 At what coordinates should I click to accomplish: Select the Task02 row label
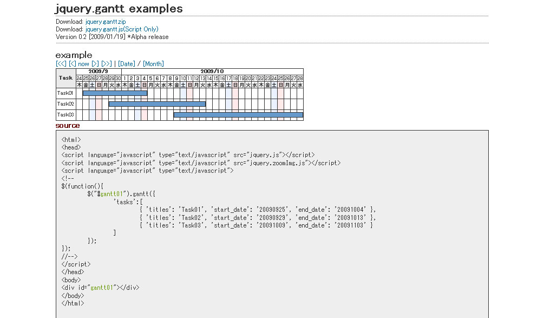pyautogui.click(x=65, y=104)
